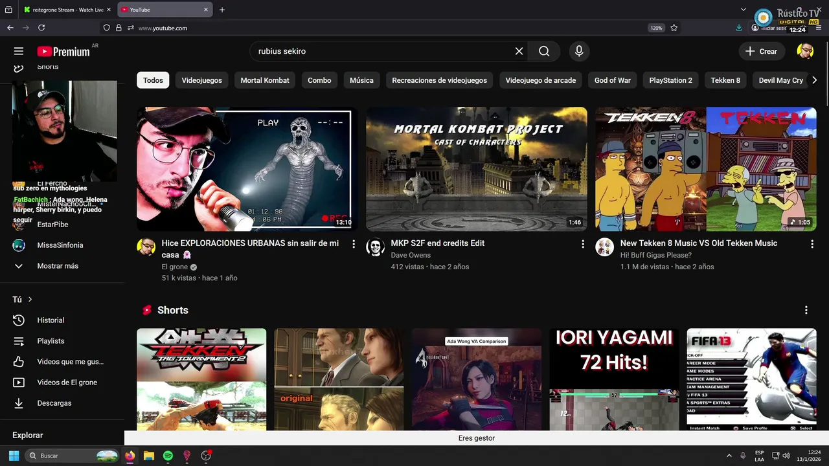Image resolution: width=829 pixels, height=466 pixels.
Task: View site padlock security information
Action: pos(119,28)
